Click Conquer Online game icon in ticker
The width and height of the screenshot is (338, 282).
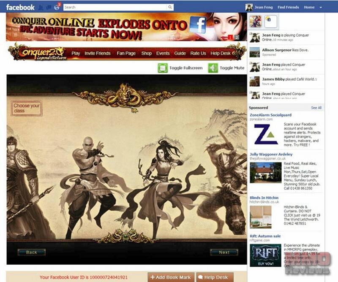pos(256,22)
